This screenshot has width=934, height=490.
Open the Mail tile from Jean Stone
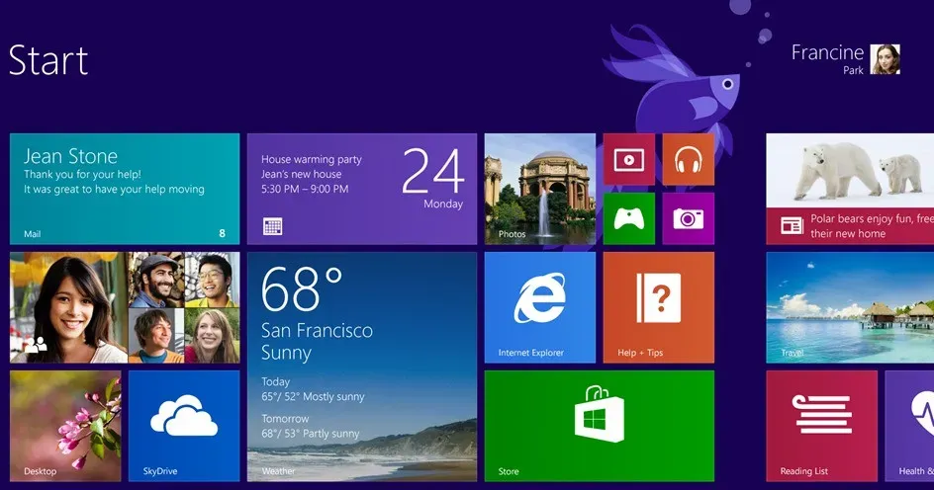click(x=125, y=189)
